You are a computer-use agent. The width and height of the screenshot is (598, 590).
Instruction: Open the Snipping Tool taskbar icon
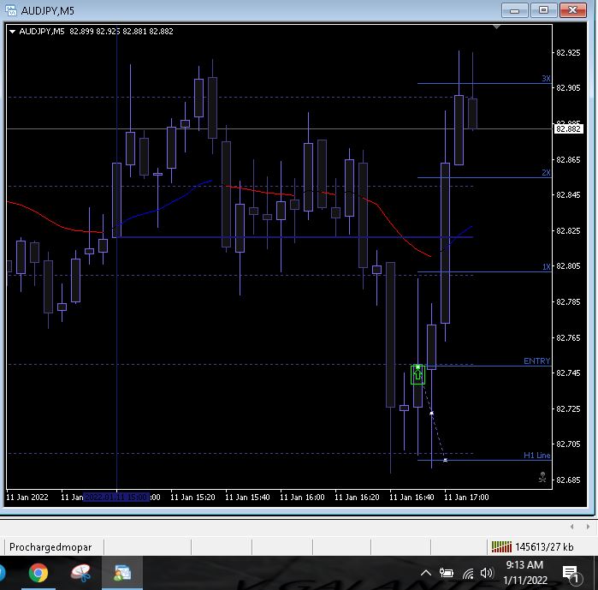coord(80,573)
